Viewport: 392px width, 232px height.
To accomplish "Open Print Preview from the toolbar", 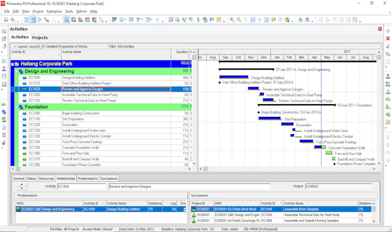I will coord(13,20).
